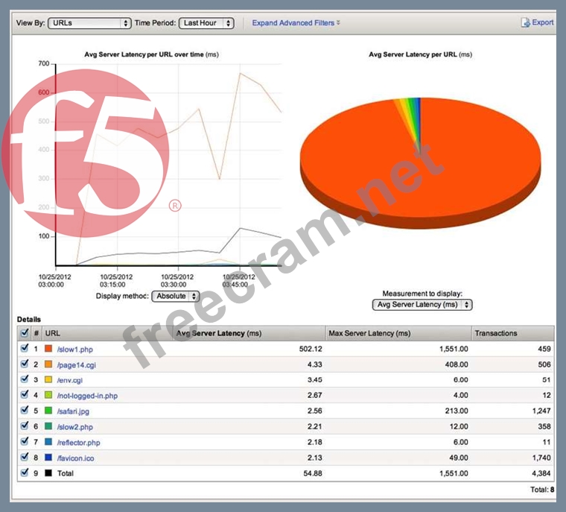Open the /slow1.php URL link
This screenshot has height=512, width=566.
pos(75,350)
